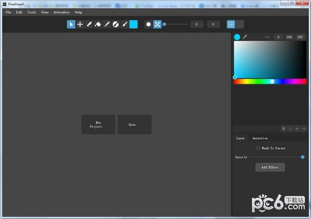The width and height of the screenshot is (311, 219).
Task: Switch to the Animation tab
Action: coord(260,138)
